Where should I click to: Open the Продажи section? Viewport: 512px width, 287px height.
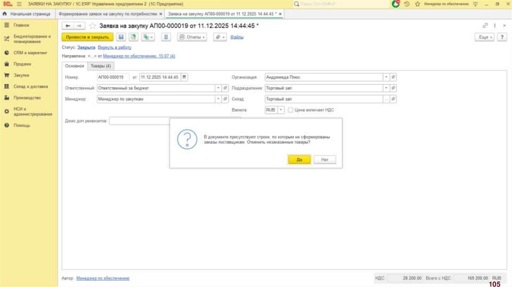22,64
